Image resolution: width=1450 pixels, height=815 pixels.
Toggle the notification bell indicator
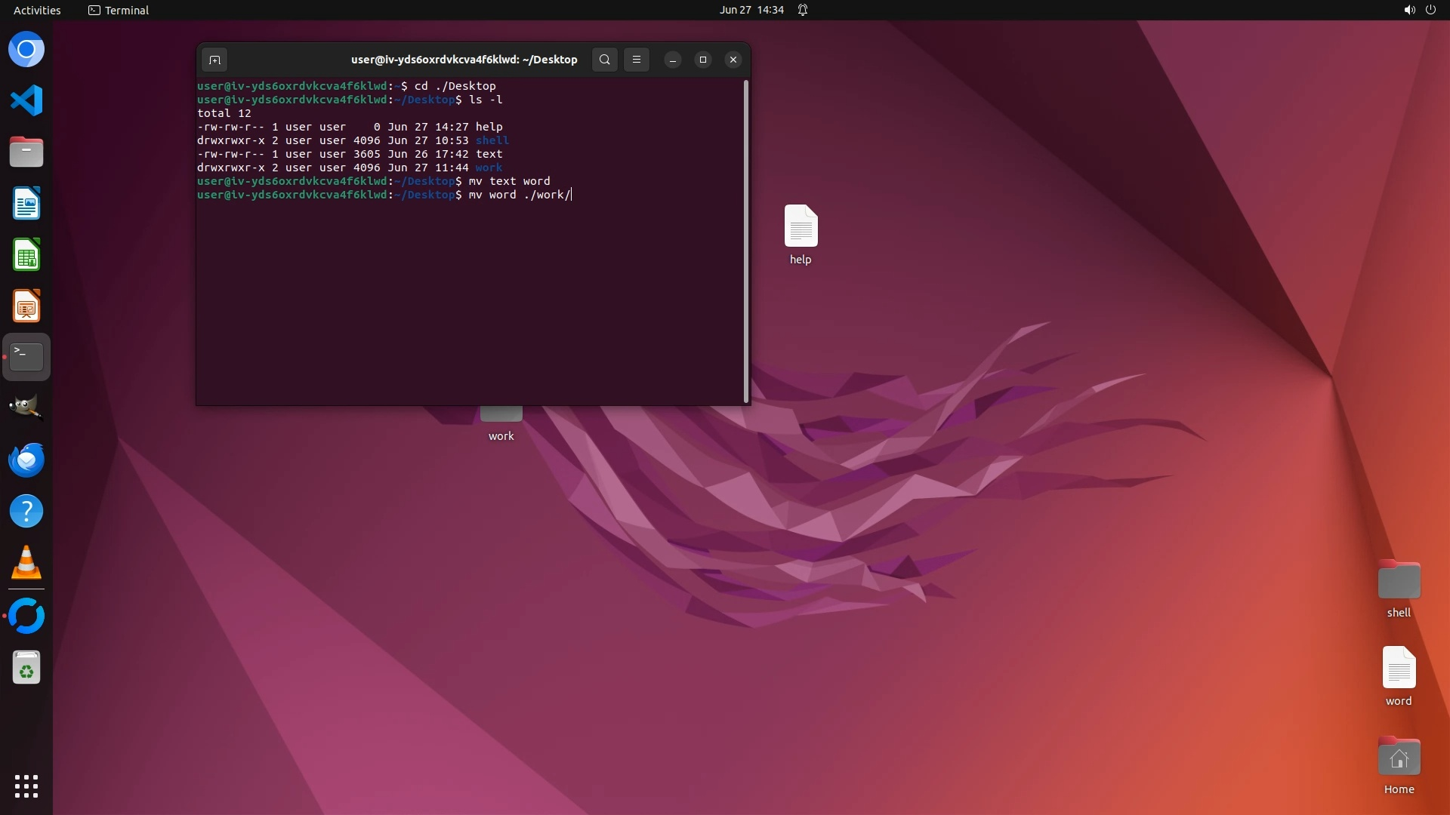pyautogui.click(x=803, y=10)
